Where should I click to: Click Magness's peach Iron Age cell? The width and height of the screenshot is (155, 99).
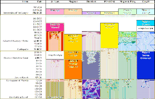click(x=73, y=12)
